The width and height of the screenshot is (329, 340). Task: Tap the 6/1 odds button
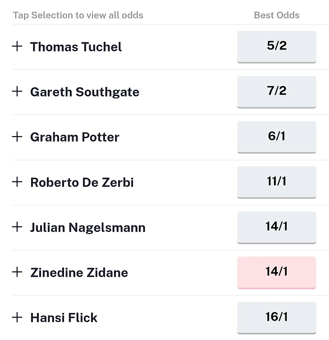coord(276,137)
